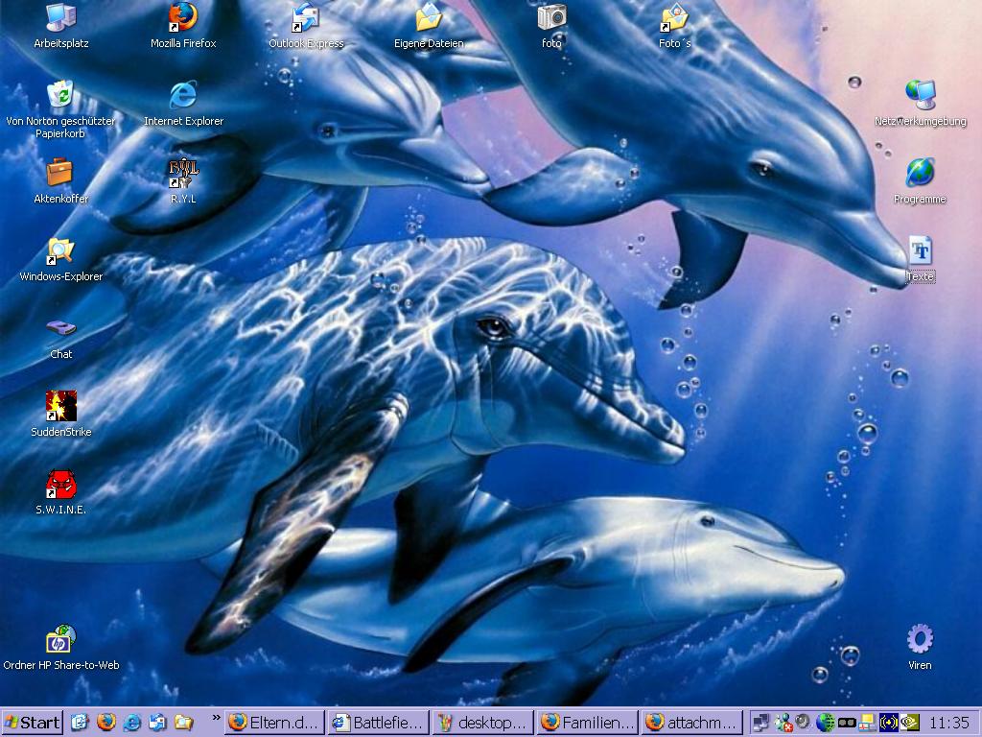Switch to the desktop... taskbar window

click(x=483, y=723)
